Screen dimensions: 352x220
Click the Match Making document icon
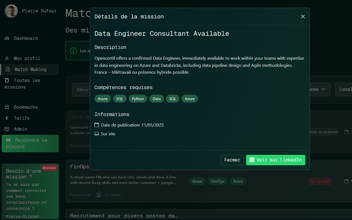pyautogui.click(x=8, y=69)
